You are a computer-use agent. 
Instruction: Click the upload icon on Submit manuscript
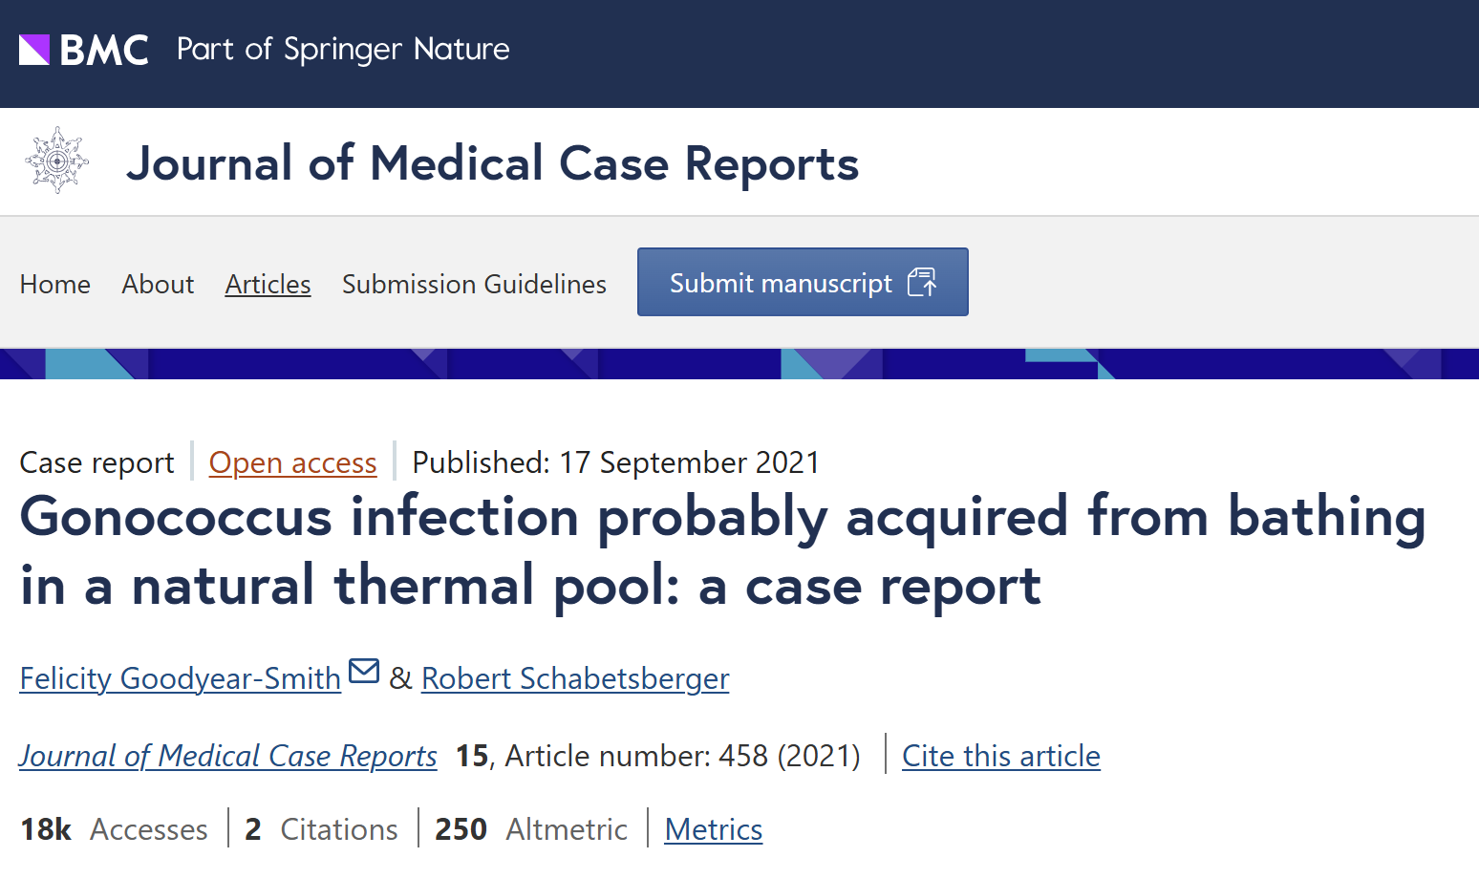coord(922,283)
